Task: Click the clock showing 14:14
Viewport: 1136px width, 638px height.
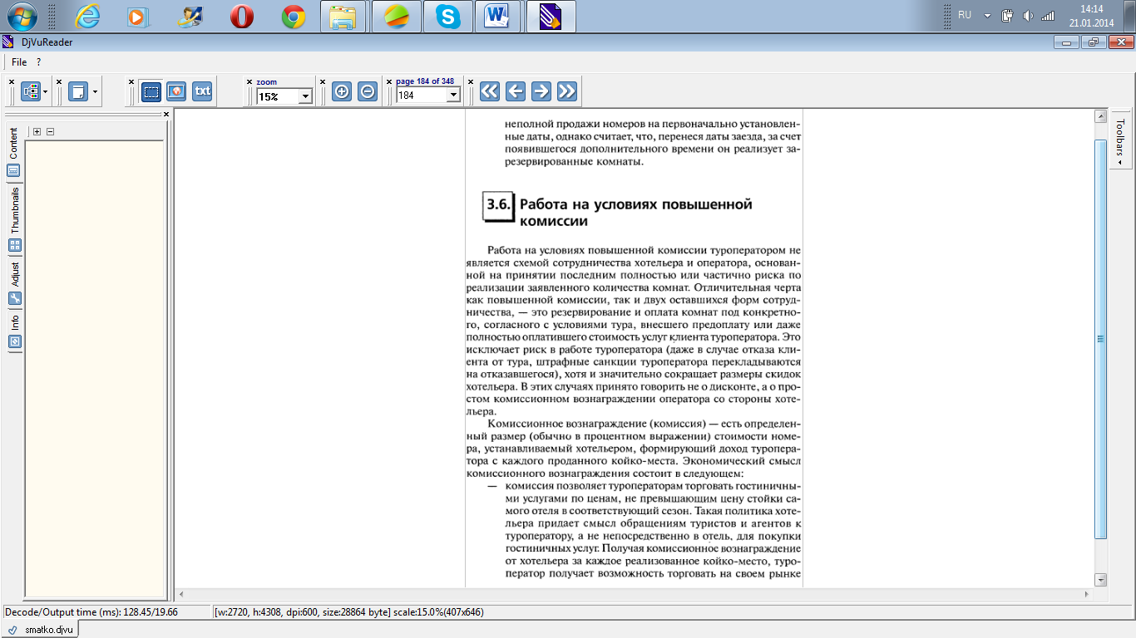Action: click(1091, 8)
